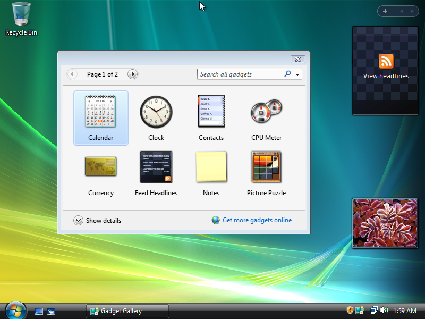This screenshot has height=319, width=425.
Task: Click the slideshow picture gadget thumbnail
Action: click(x=385, y=223)
